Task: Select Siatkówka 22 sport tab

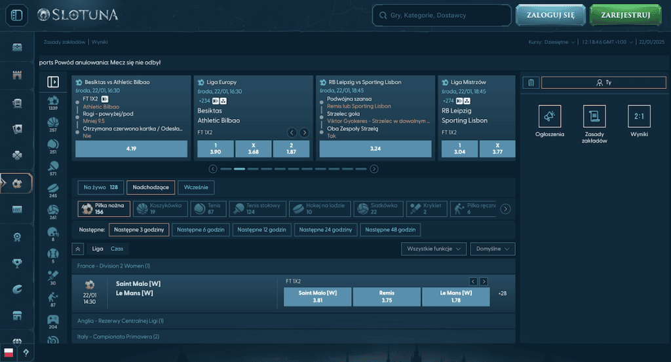Action: 378,209
